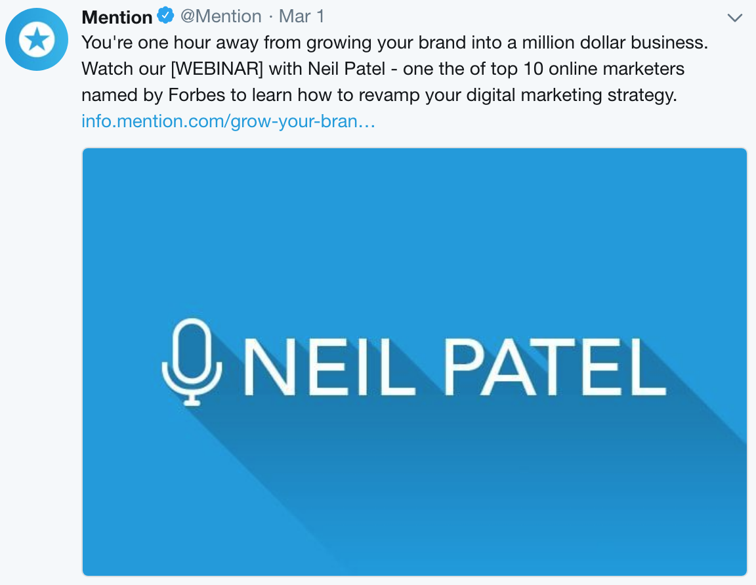The image size is (756, 585).
Task: Open the @Mention handle
Action: pyautogui.click(x=220, y=16)
